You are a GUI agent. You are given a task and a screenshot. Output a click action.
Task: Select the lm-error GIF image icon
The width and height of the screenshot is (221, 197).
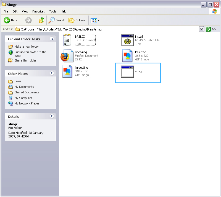127,56
